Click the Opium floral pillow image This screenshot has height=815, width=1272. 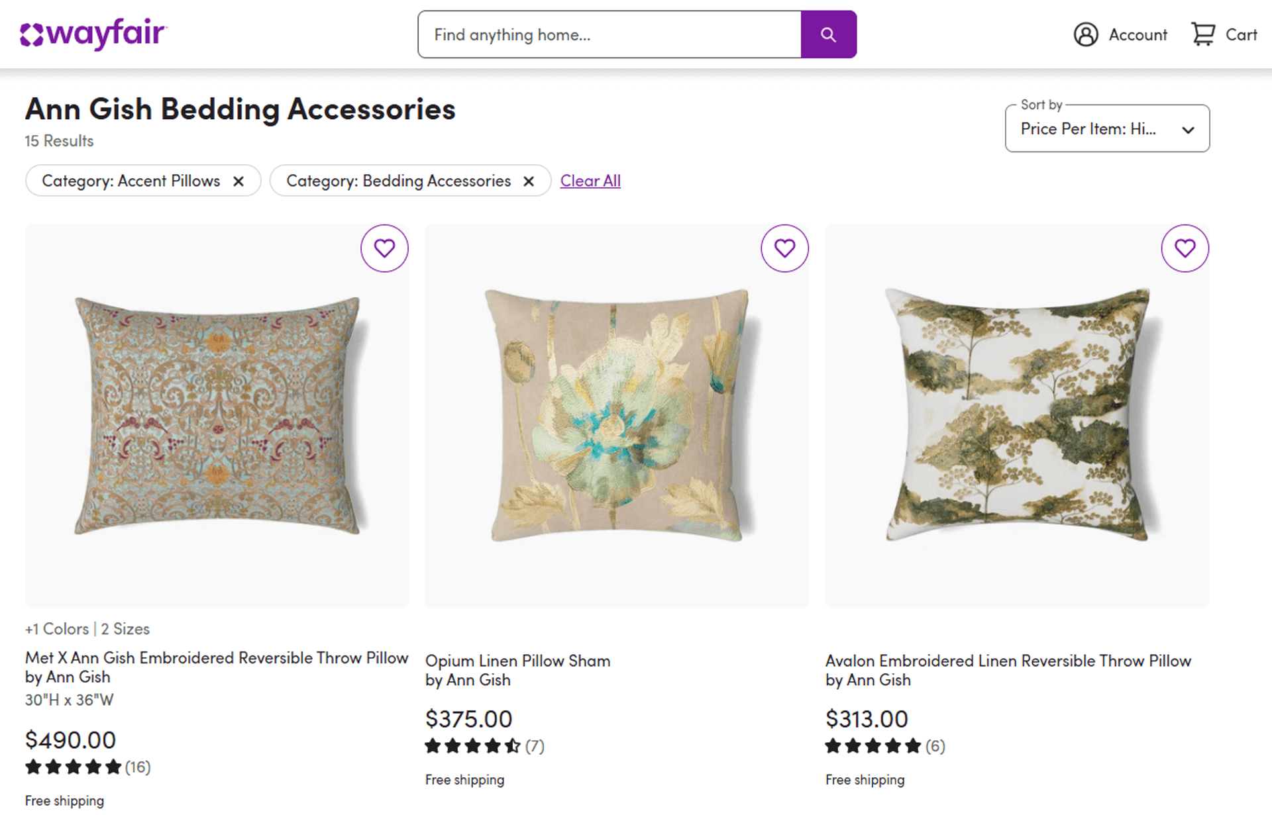coord(616,416)
